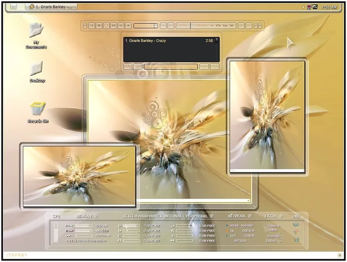Select the Gnarls Barkley - Crazy playlist entry

[163, 41]
